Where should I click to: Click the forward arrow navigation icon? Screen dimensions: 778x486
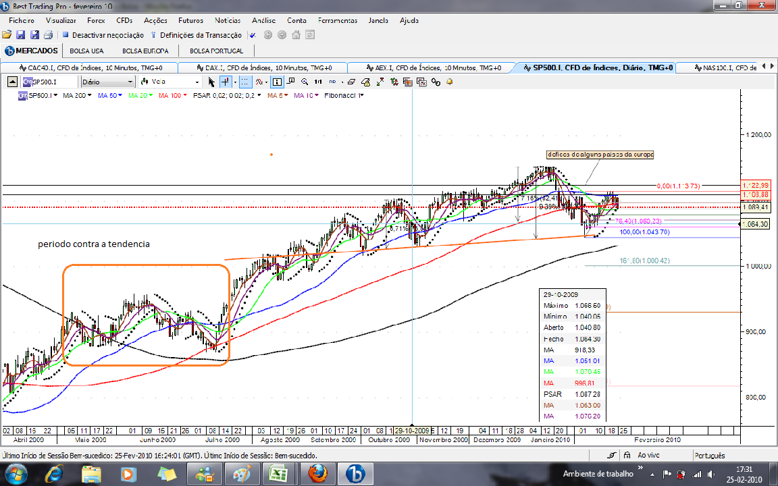[x=282, y=34]
